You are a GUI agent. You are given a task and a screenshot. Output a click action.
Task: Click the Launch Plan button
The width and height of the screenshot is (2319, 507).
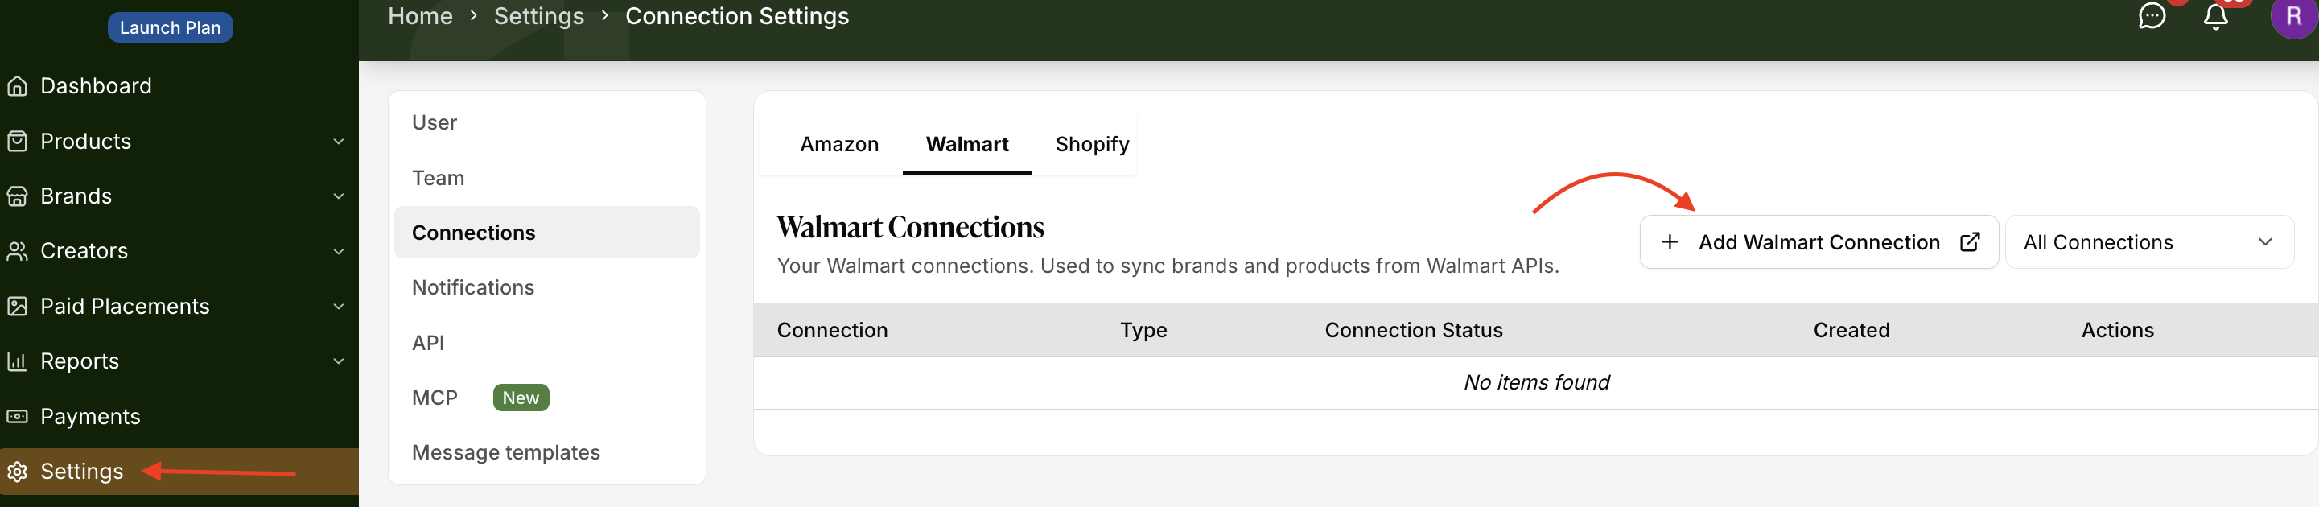coord(170,28)
